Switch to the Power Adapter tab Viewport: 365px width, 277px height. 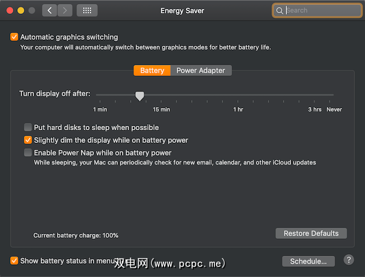(x=201, y=70)
